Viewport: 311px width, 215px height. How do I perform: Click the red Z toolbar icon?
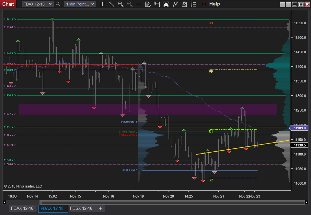pyautogui.click(x=204, y=4)
